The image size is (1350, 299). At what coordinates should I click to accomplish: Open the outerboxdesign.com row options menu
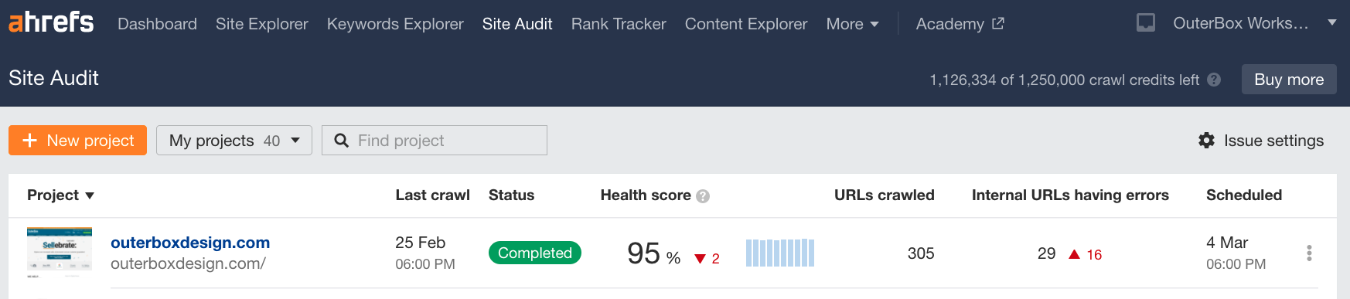click(x=1309, y=253)
